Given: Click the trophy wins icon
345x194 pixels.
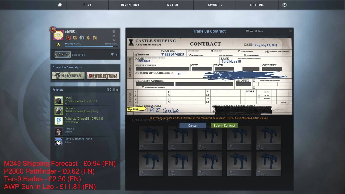Looking at the screenshot, I should point(112,54).
